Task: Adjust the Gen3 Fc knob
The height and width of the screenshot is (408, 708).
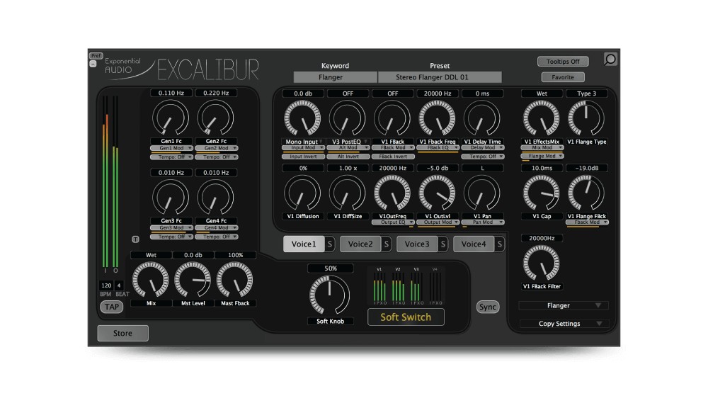Action: click(171, 198)
